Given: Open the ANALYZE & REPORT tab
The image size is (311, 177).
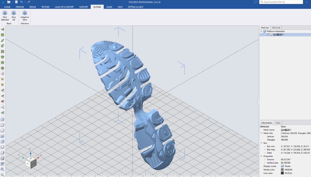Looking at the screenshot, I should click(x=64, y=7).
